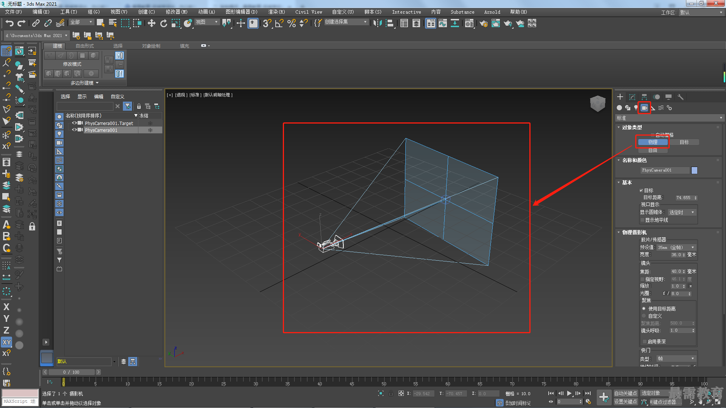Open the 预设值 35mm sensor dropdown
Viewport: 726px width, 408px height.
(676, 247)
